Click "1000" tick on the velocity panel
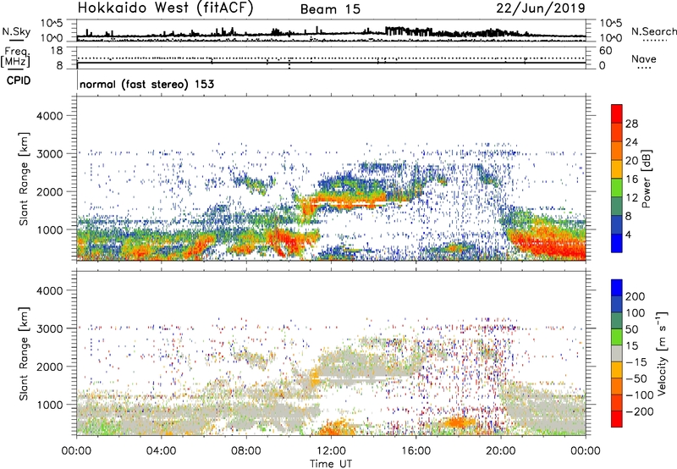 (x=49, y=405)
